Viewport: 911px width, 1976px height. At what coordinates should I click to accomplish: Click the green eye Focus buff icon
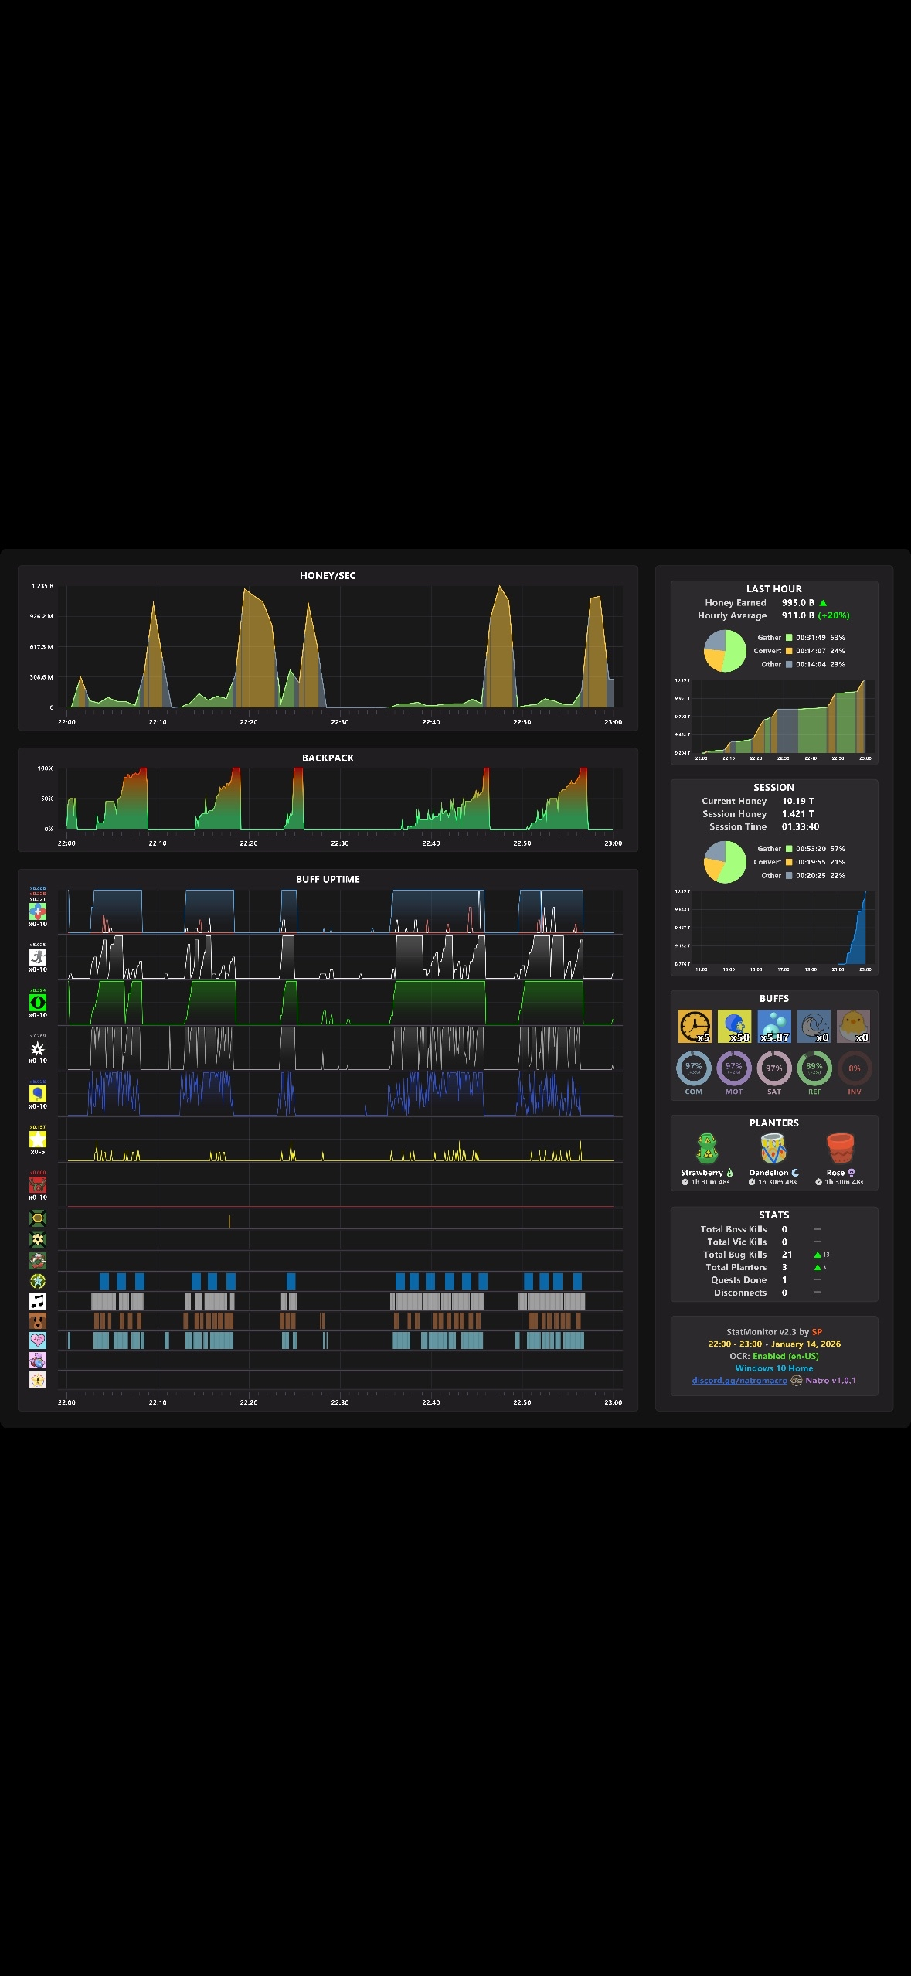38,1003
